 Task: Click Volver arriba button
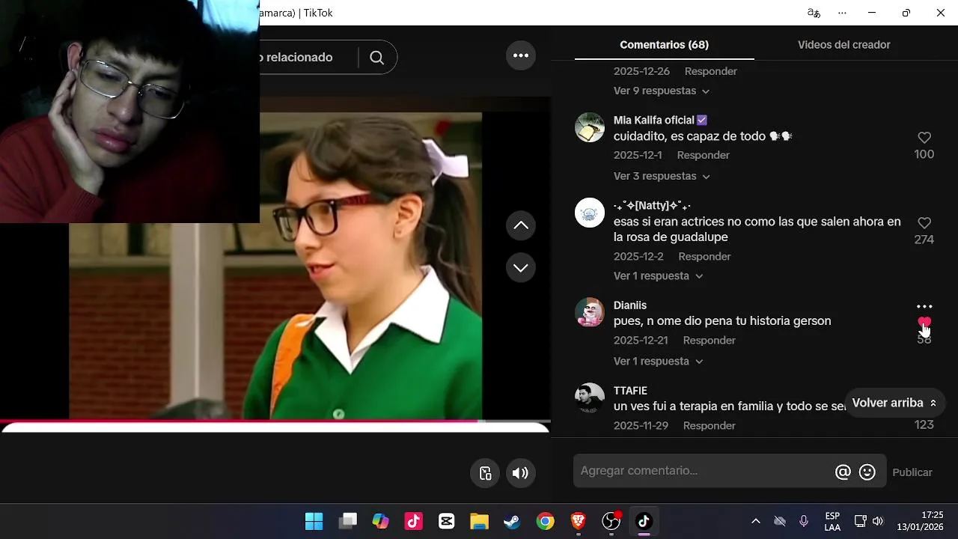895,403
